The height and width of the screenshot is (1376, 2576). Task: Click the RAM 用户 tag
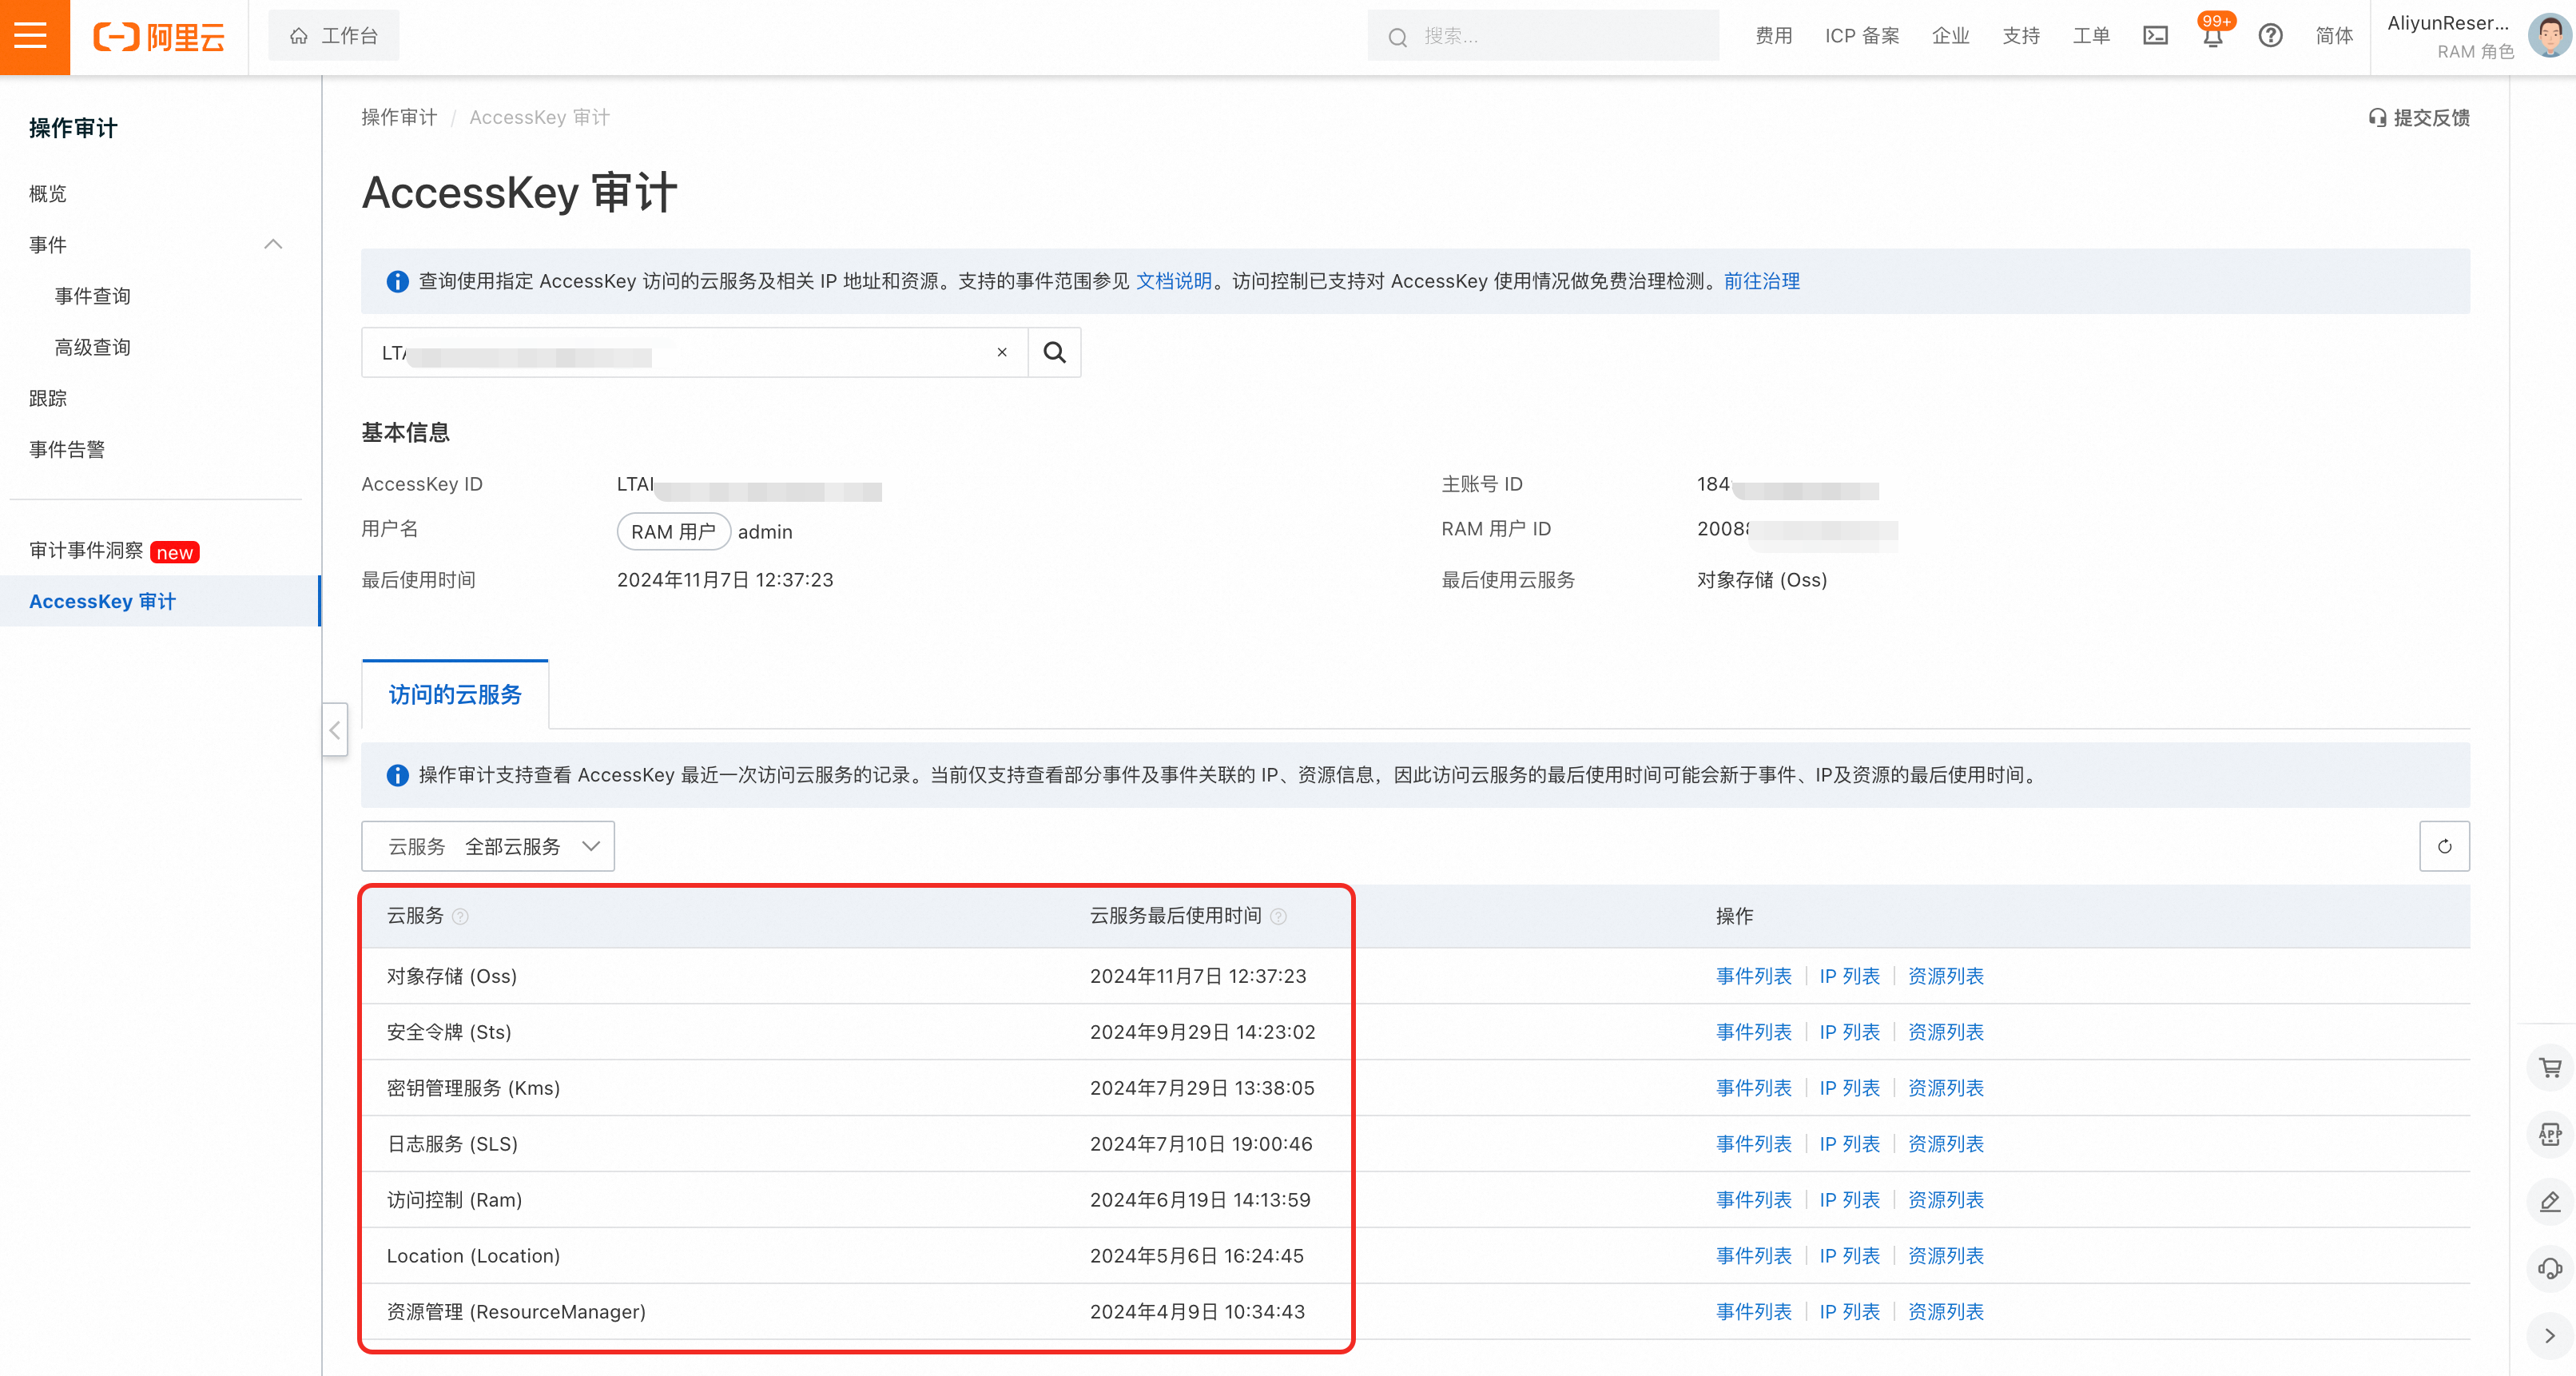[674, 532]
